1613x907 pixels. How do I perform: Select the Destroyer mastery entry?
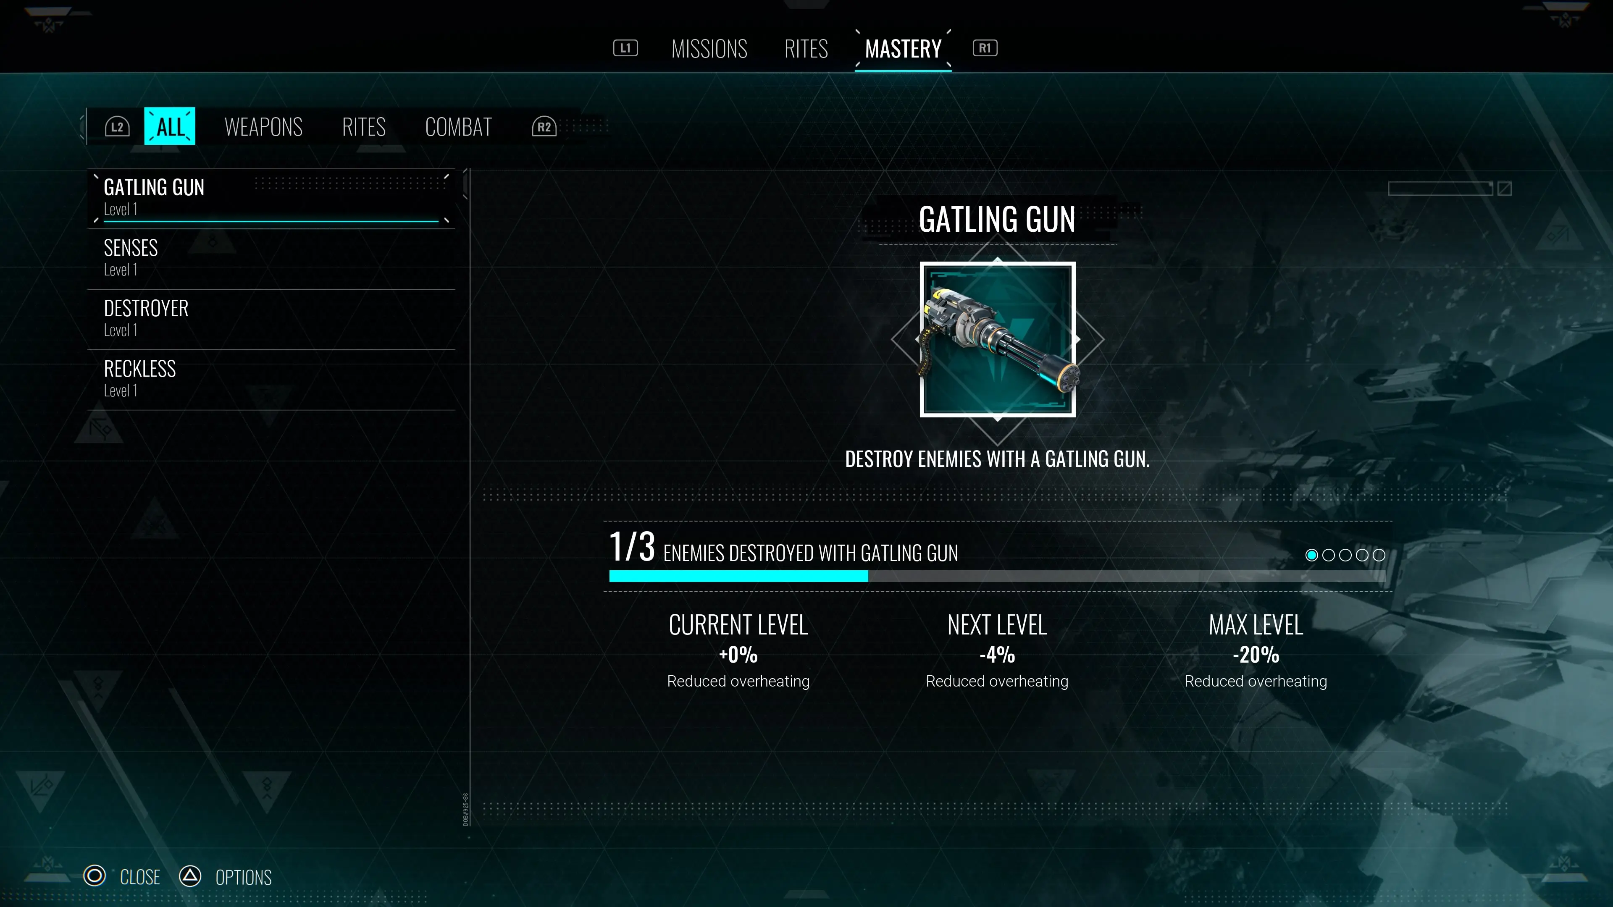click(271, 319)
